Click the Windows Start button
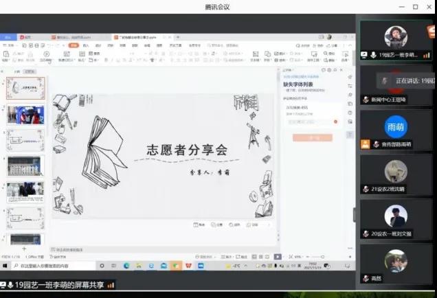 [5, 266]
